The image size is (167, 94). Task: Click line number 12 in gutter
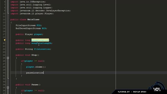point(4,20)
